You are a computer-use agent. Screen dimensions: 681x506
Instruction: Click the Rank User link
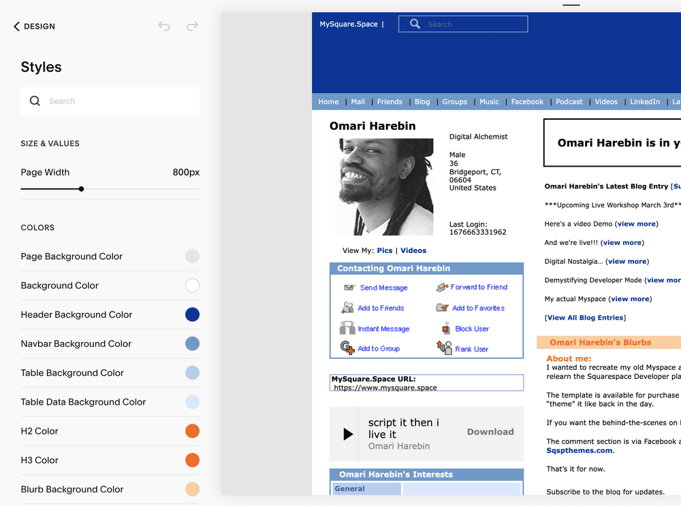click(471, 349)
